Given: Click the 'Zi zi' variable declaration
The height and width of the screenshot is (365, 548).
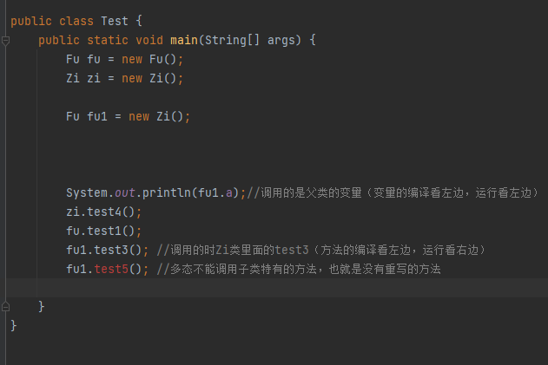Looking at the screenshot, I should click(84, 78).
